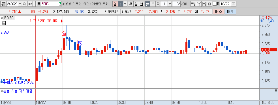The height and width of the screenshot is (105, 278).
Task: Toggle the EDGC series legend square
Action: click(2, 18)
